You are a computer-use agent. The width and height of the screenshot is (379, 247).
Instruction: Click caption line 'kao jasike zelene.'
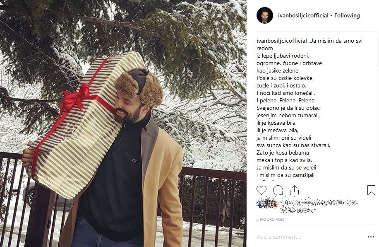pyautogui.click(x=278, y=71)
